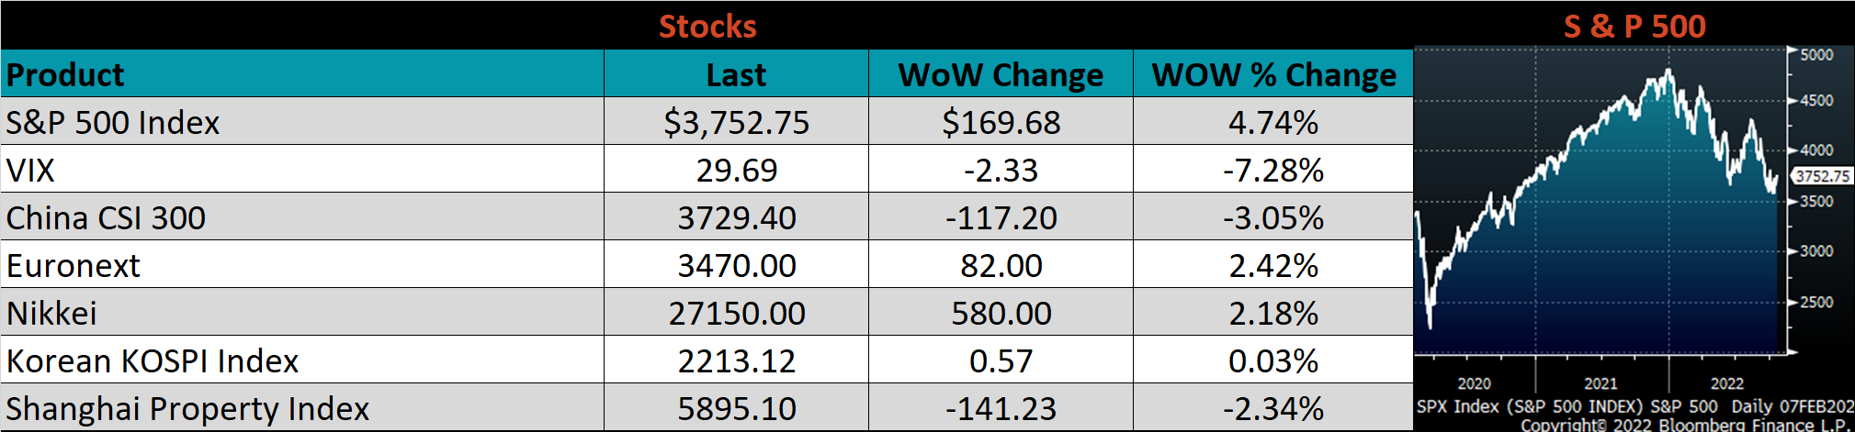Click the 3752.75 price label on chart

[x=1822, y=175]
